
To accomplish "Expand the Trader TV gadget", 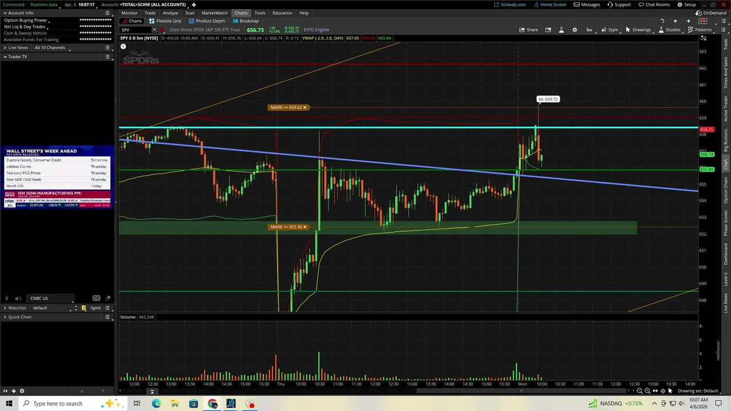I will [x=5, y=57].
